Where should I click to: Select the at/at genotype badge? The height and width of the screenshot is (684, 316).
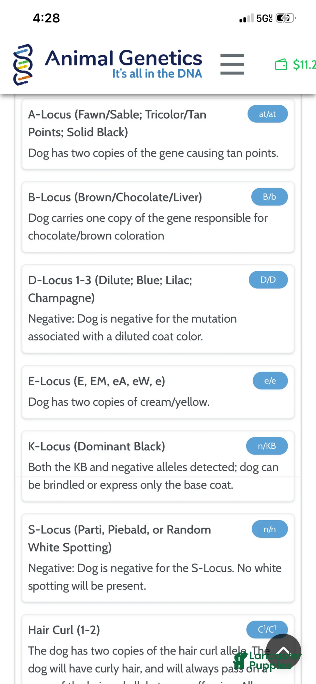point(267,114)
